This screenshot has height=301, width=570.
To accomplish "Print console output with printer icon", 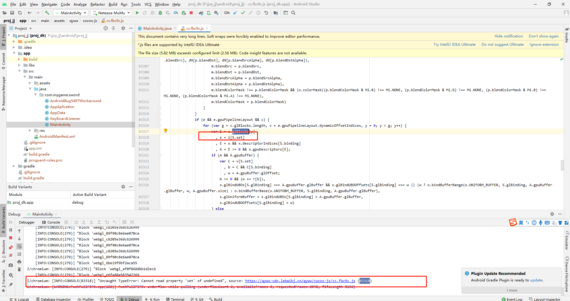I will click(x=19, y=262).
